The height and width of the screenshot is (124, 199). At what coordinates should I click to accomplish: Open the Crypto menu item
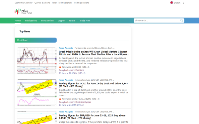pos(61,21)
